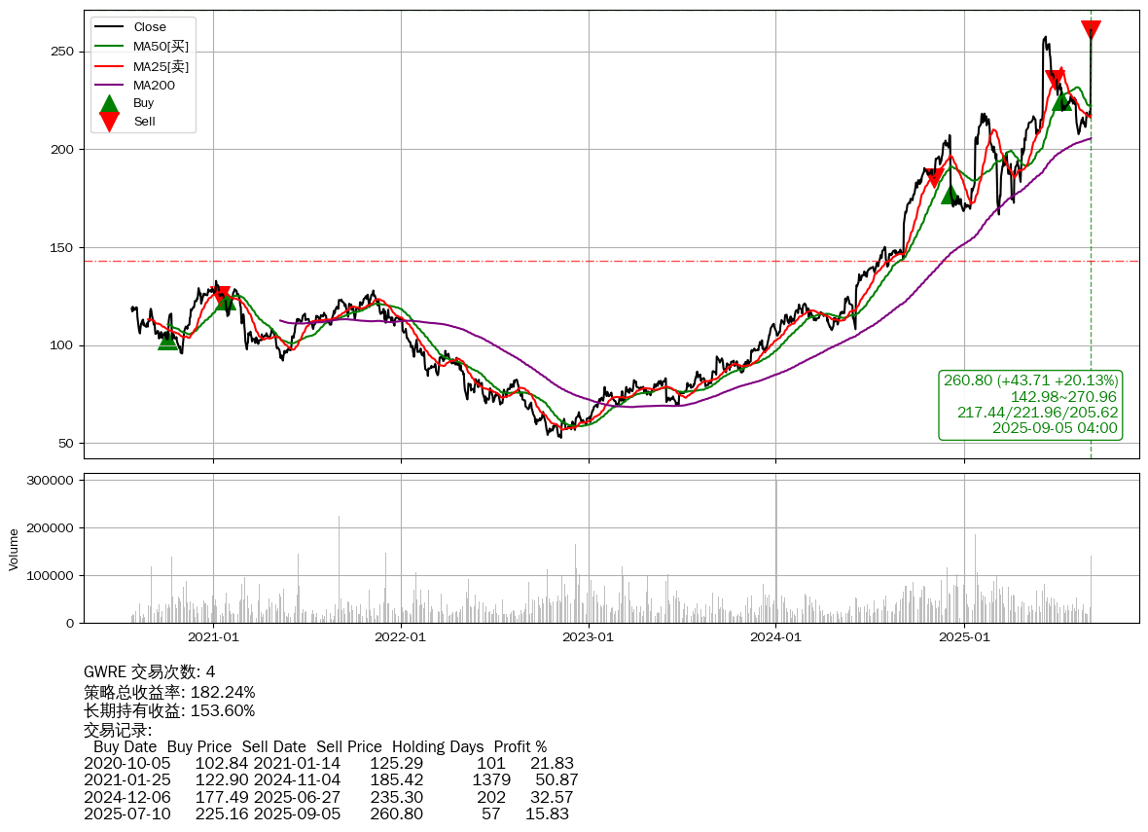Click the red Sell triangle icon in legend
The height and width of the screenshot is (832, 1148).
(110, 122)
